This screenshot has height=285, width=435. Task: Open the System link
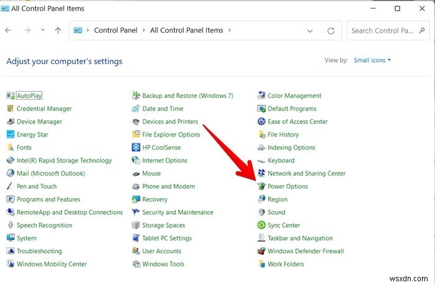tap(26, 238)
